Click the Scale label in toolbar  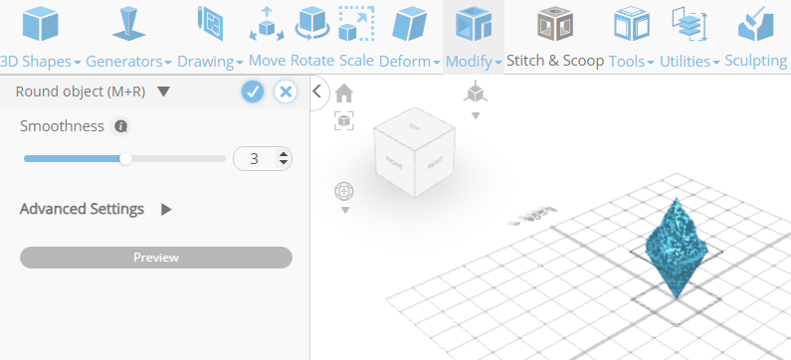tap(356, 61)
